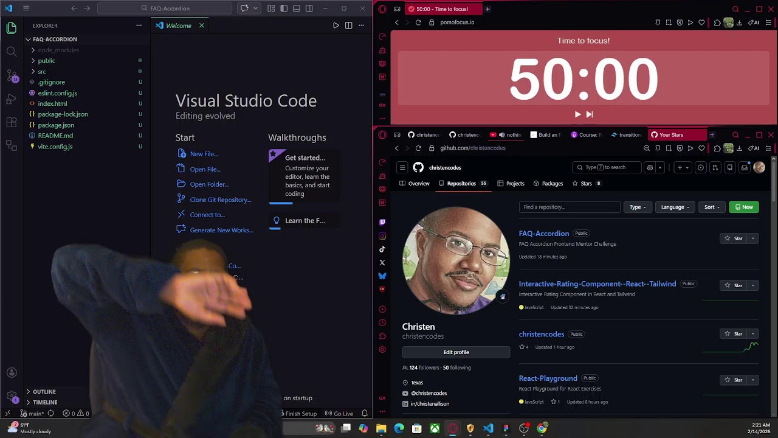Image resolution: width=778 pixels, height=438 pixels.
Task: Open GitHub pull requests icon in header
Action: pyautogui.click(x=715, y=167)
